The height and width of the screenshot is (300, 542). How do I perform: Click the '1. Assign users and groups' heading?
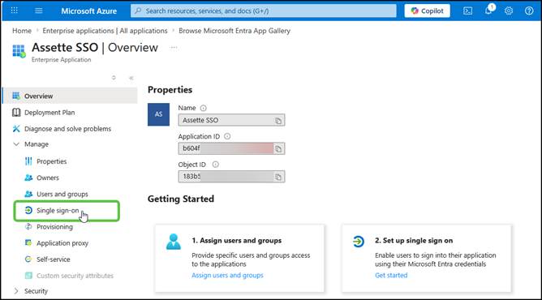[237, 241]
